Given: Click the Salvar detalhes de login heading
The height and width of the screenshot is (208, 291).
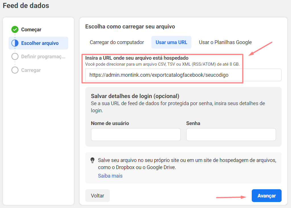Looking at the screenshot, I should click(x=135, y=96).
